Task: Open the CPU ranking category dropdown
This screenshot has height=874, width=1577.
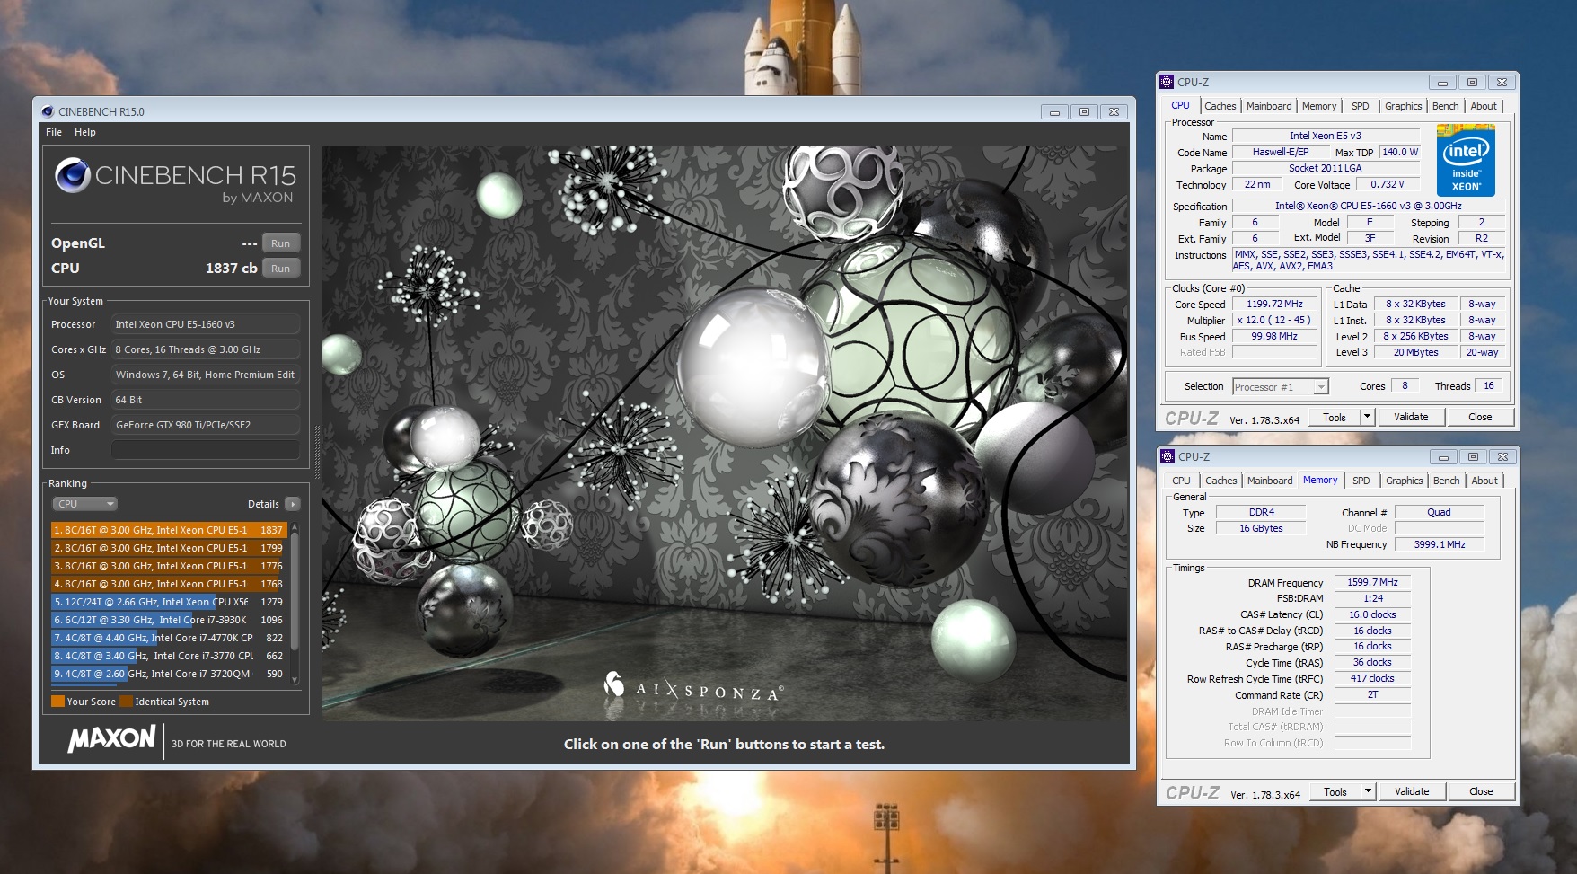Action: [x=84, y=504]
